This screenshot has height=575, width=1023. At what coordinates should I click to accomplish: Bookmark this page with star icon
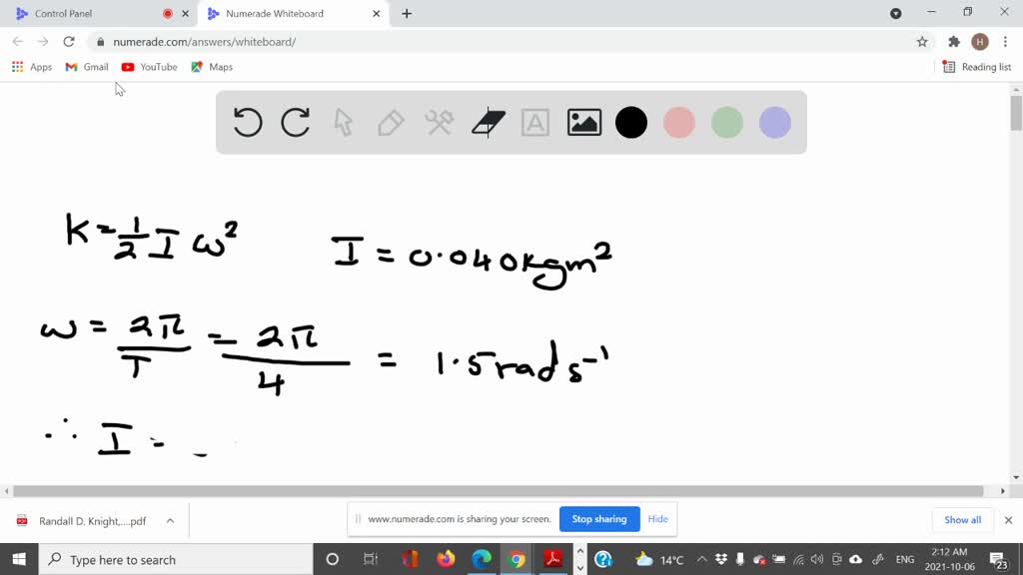(922, 42)
